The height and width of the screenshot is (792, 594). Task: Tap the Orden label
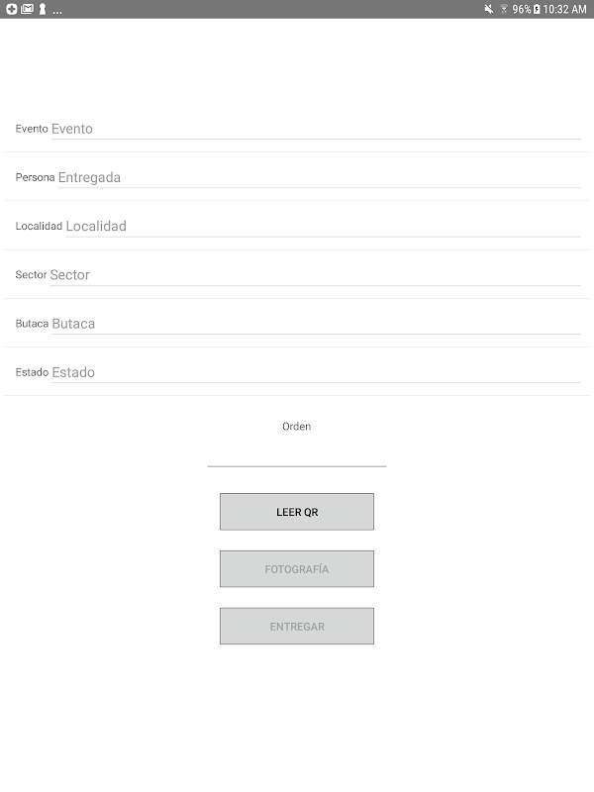coord(297,427)
